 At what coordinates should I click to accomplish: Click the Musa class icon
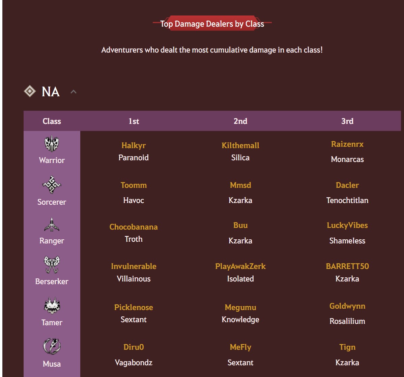pyautogui.click(x=51, y=347)
